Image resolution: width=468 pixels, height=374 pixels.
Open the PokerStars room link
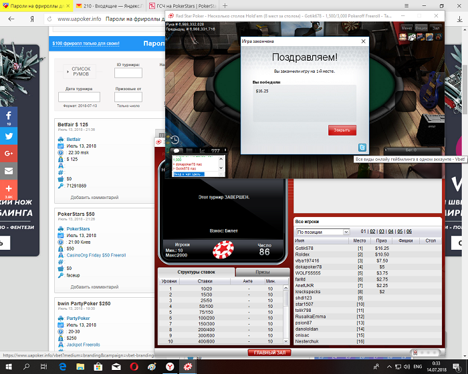click(78, 229)
